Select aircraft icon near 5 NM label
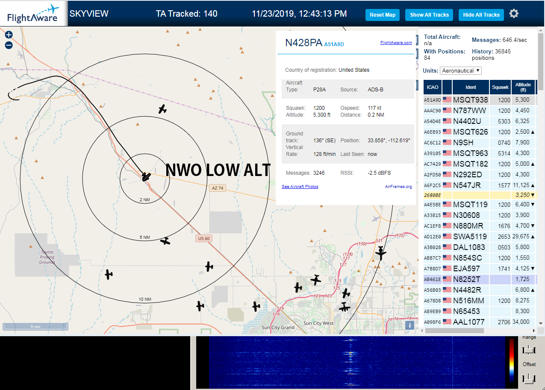 tap(165, 241)
